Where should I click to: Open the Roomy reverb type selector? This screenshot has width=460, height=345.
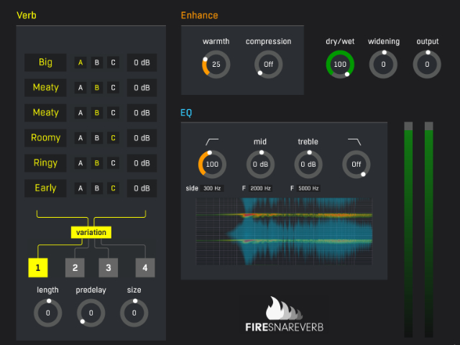[45, 138]
